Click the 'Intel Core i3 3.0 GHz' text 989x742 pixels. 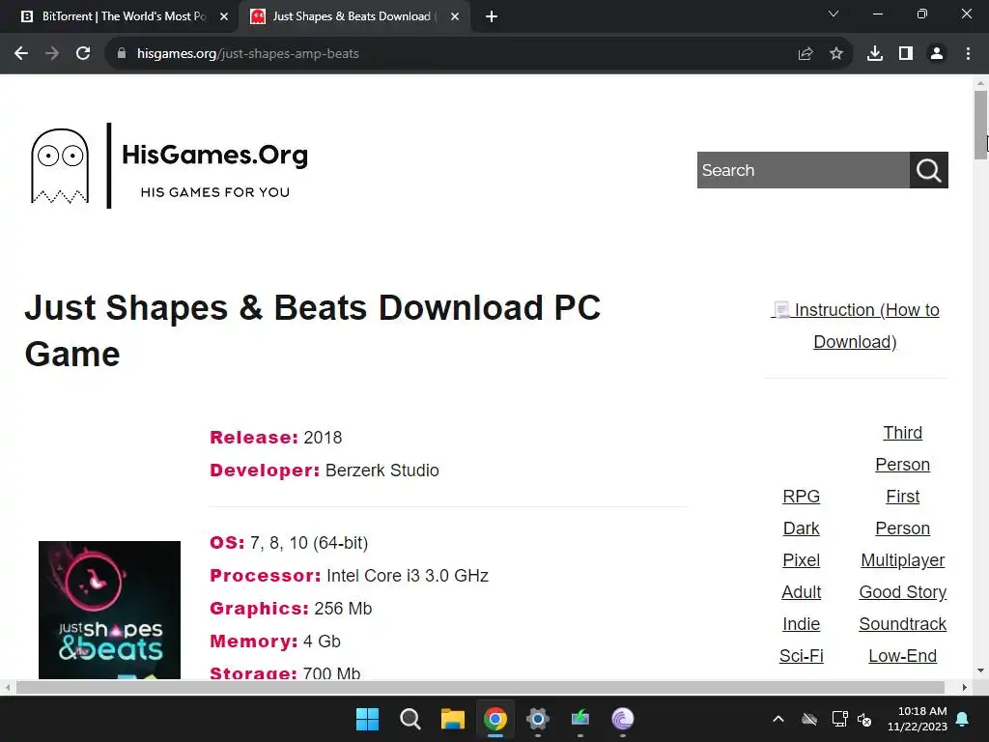tap(408, 576)
